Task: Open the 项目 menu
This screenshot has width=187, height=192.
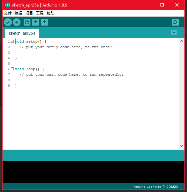Action: (29, 13)
